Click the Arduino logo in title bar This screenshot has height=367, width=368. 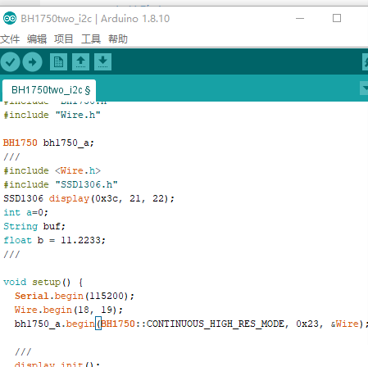click(10, 18)
